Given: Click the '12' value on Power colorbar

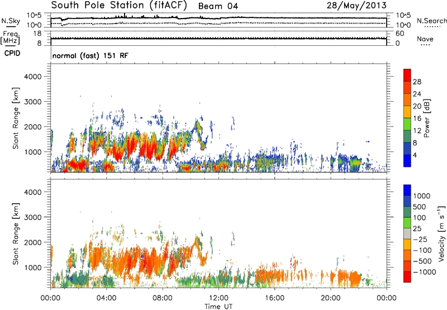Looking at the screenshot, I should [417, 131].
